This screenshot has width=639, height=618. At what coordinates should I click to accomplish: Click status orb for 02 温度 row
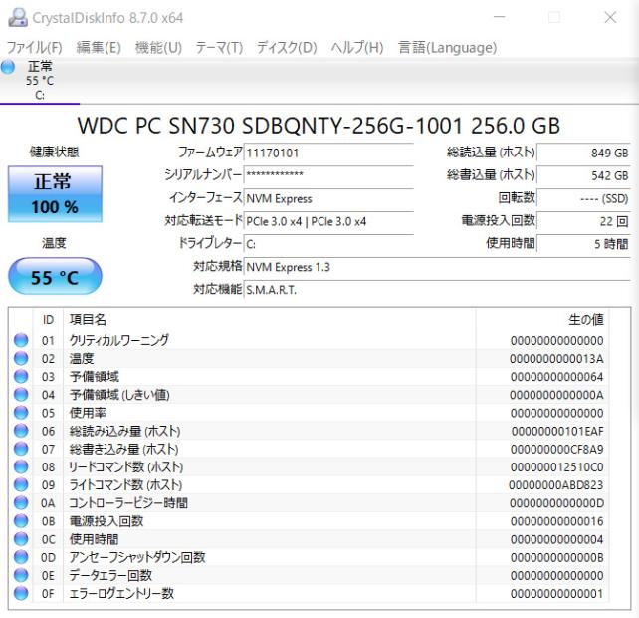tap(21, 358)
